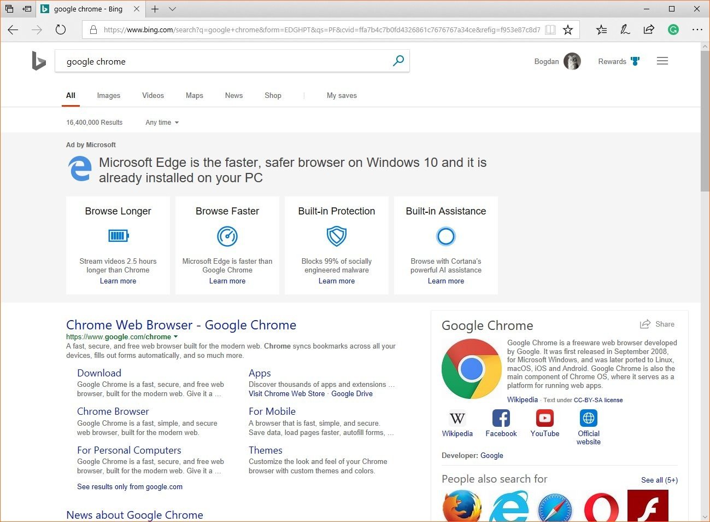This screenshot has width=710, height=522.
Task: Click the Share page toolbar icon
Action: (649, 30)
